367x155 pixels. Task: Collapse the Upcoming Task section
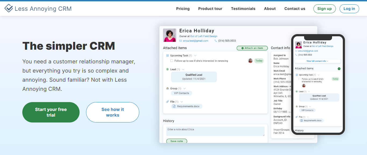click(195, 55)
